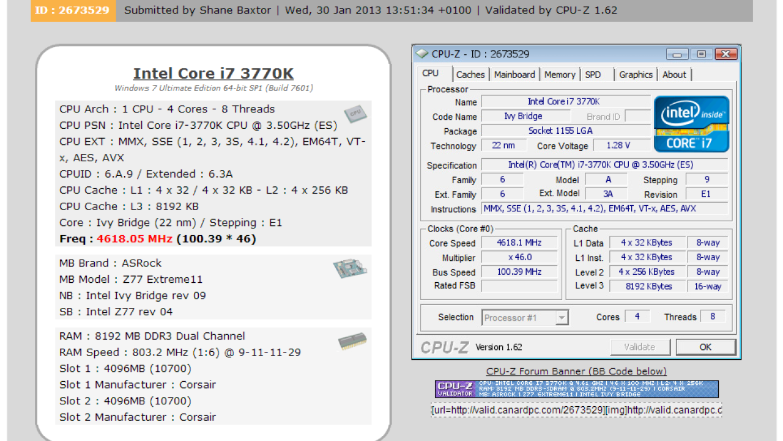
Task: Click the CPU Cache : L3 : 8192 KB line
Action: (x=129, y=206)
